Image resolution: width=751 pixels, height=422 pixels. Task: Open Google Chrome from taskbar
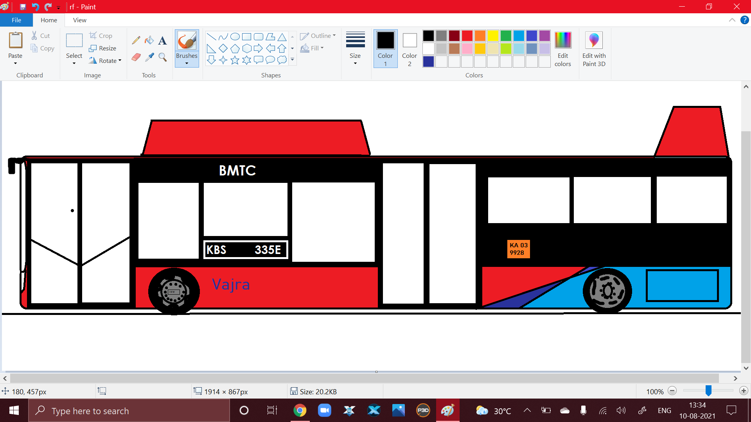tap(300, 410)
